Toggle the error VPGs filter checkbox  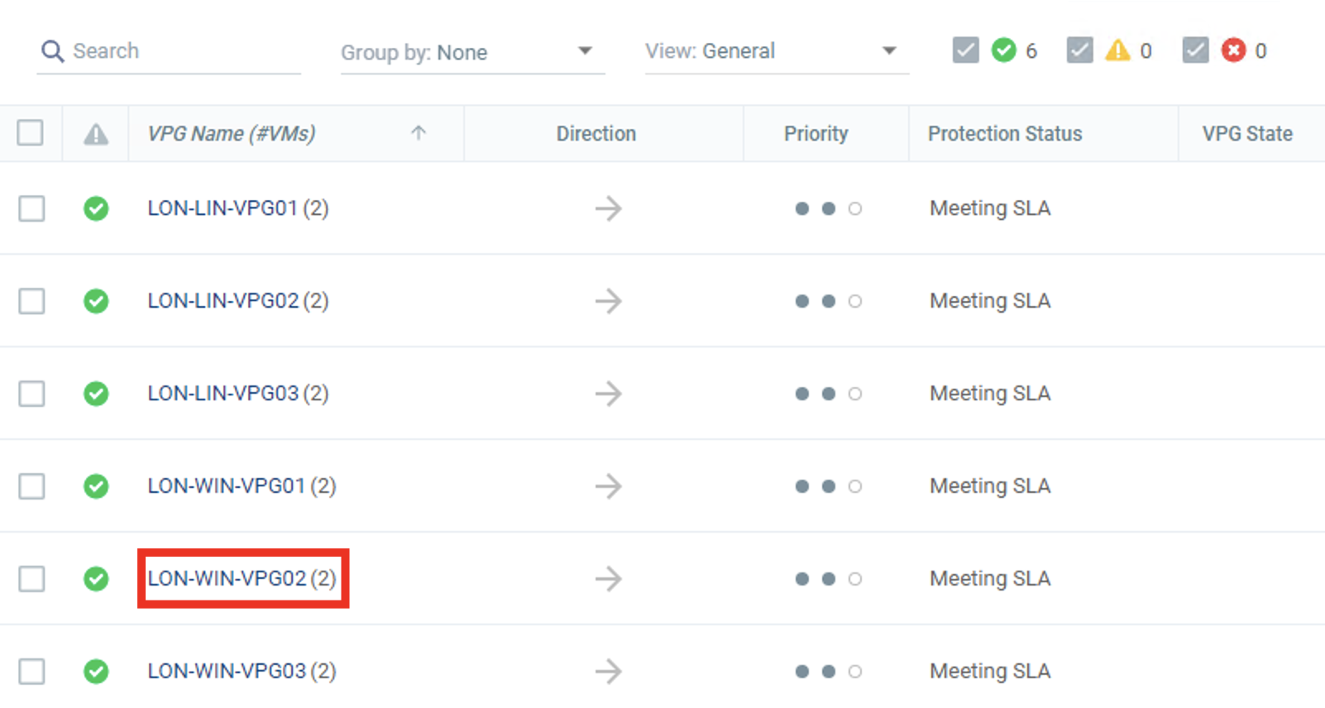[x=1195, y=50]
